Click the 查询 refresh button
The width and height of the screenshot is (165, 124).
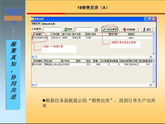(68, 29)
